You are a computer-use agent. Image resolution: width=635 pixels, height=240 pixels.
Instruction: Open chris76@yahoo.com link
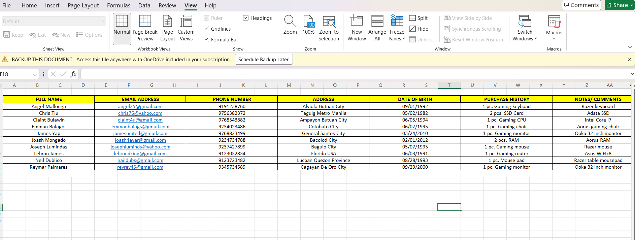coord(140,113)
